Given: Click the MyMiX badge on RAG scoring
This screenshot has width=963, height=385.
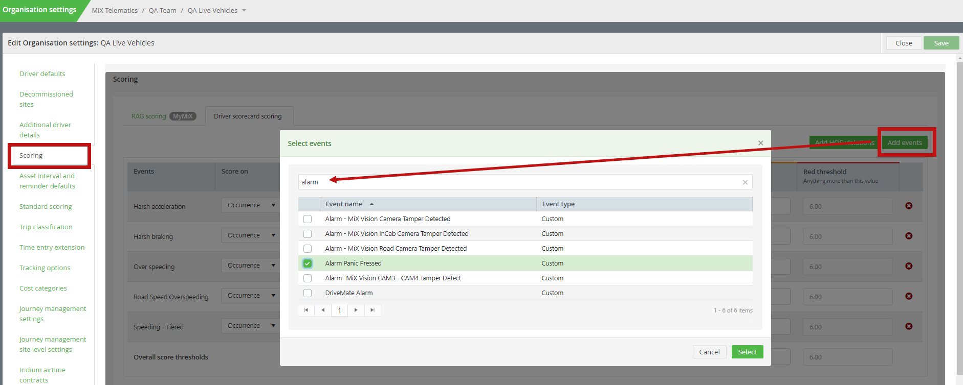Looking at the screenshot, I should pyautogui.click(x=183, y=116).
